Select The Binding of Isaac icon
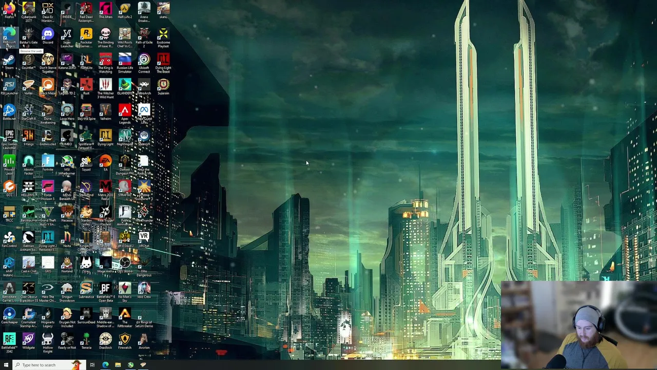Screen dimensions: 657x370 (105, 38)
